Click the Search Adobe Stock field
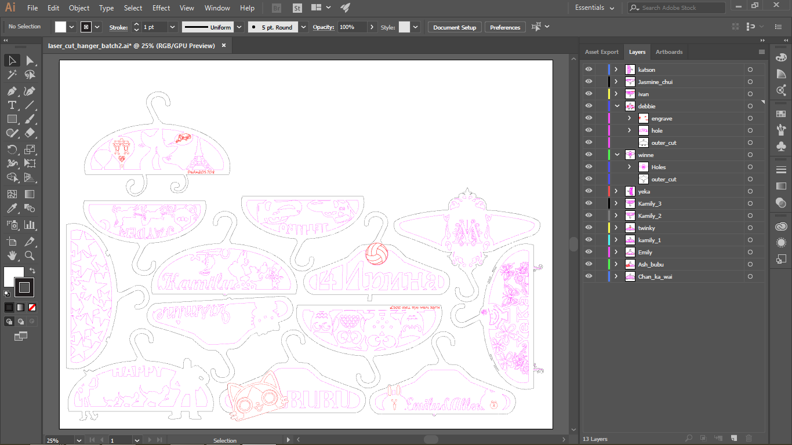 click(x=675, y=8)
